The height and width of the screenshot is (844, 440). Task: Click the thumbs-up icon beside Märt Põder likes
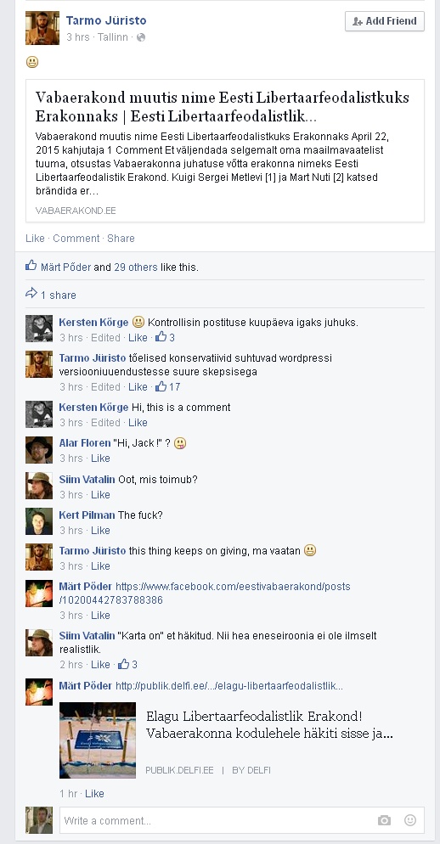pyautogui.click(x=31, y=266)
